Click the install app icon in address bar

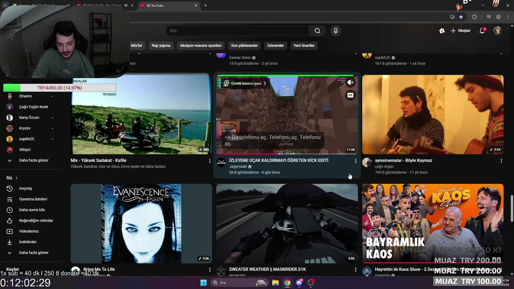[452, 17]
